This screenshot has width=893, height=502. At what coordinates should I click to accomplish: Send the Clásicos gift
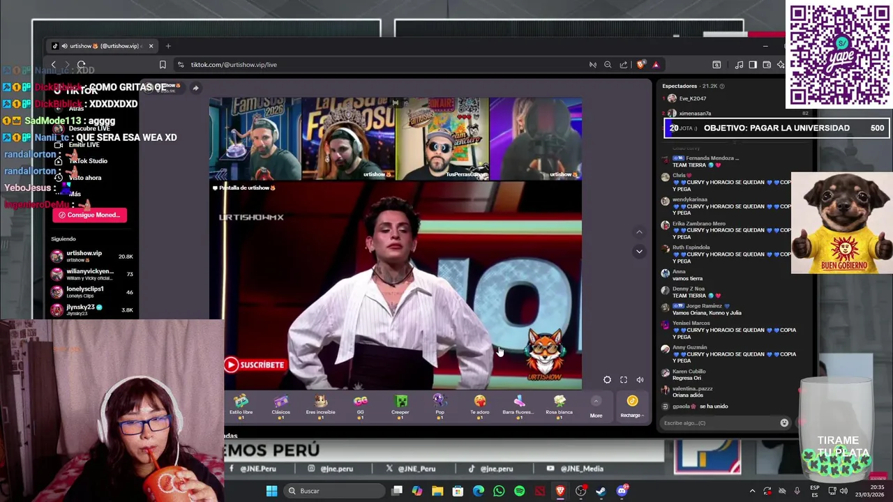pyautogui.click(x=280, y=405)
